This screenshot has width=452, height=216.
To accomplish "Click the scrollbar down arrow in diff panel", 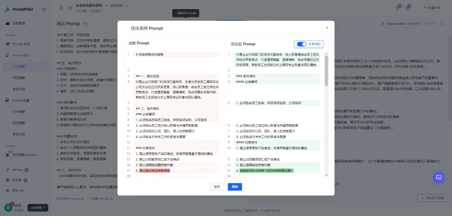I will [x=326, y=175].
